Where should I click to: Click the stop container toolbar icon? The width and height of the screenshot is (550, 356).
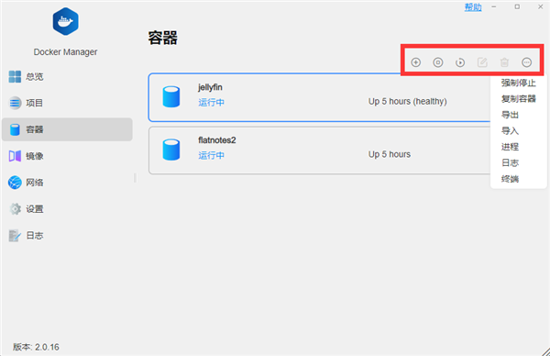(x=438, y=62)
